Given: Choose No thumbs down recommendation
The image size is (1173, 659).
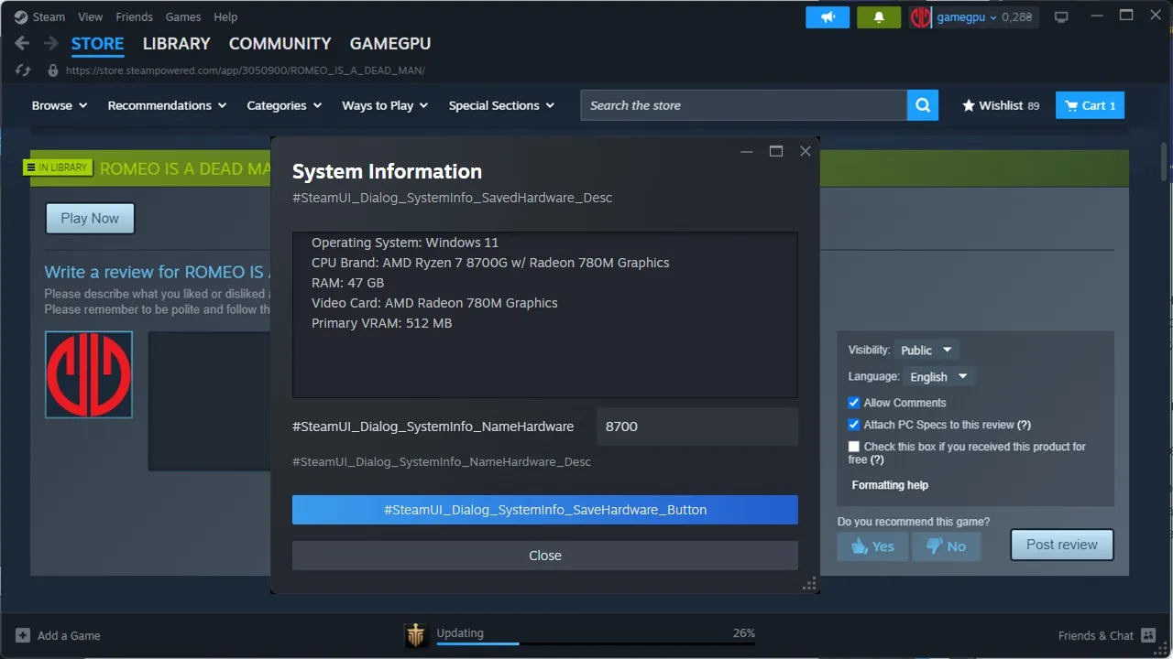Looking at the screenshot, I should pyautogui.click(x=946, y=546).
